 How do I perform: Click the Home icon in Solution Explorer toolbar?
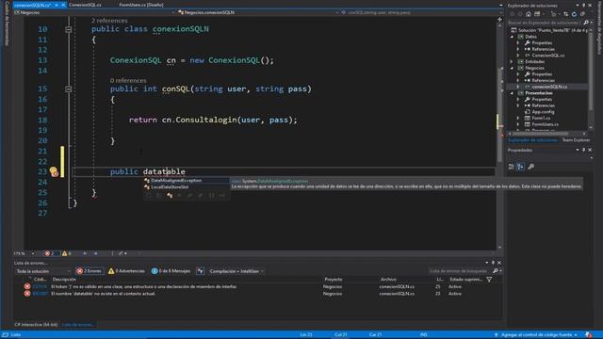point(529,14)
